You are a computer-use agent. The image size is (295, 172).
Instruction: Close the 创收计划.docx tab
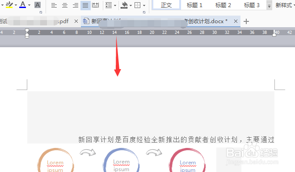(236, 21)
